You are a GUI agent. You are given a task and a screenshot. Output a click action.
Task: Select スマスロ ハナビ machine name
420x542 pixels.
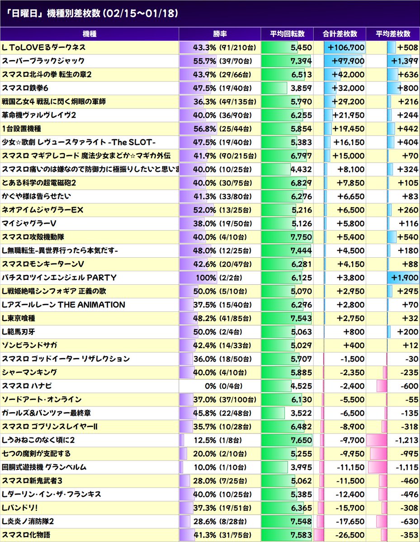(x=27, y=386)
